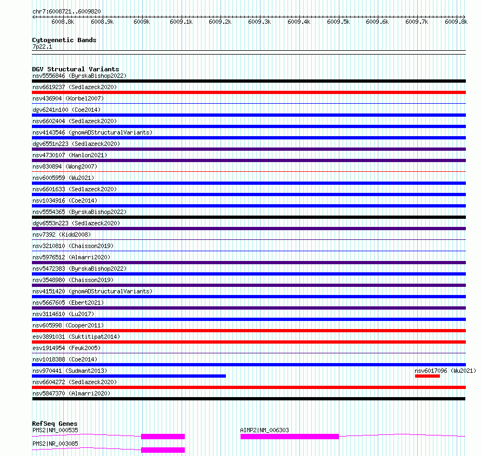Click the purple bar under nsv4730107
The height and width of the screenshot is (456, 481).
tap(249, 160)
